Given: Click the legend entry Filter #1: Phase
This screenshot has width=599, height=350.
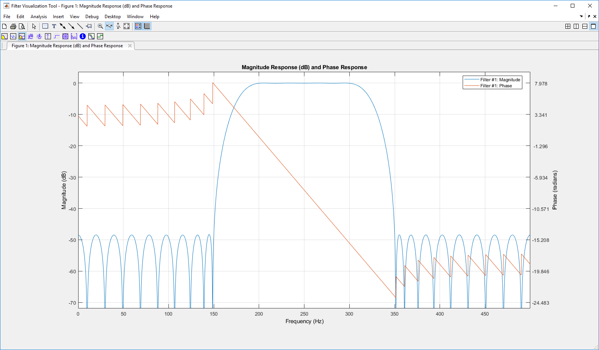Looking at the screenshot, I should point(488,86).
